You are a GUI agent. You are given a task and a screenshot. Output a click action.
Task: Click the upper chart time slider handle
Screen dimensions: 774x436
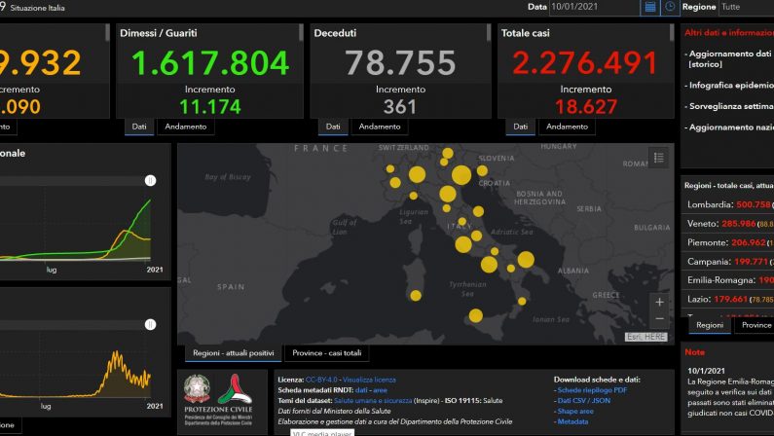point(151,180)
